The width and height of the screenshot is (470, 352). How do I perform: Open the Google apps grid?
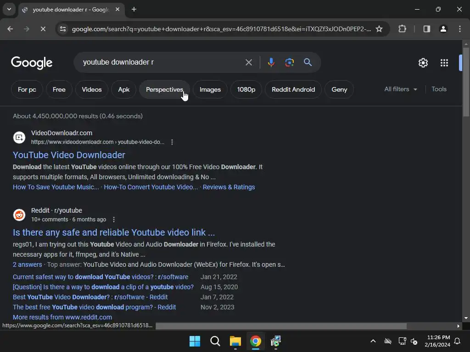444,63
